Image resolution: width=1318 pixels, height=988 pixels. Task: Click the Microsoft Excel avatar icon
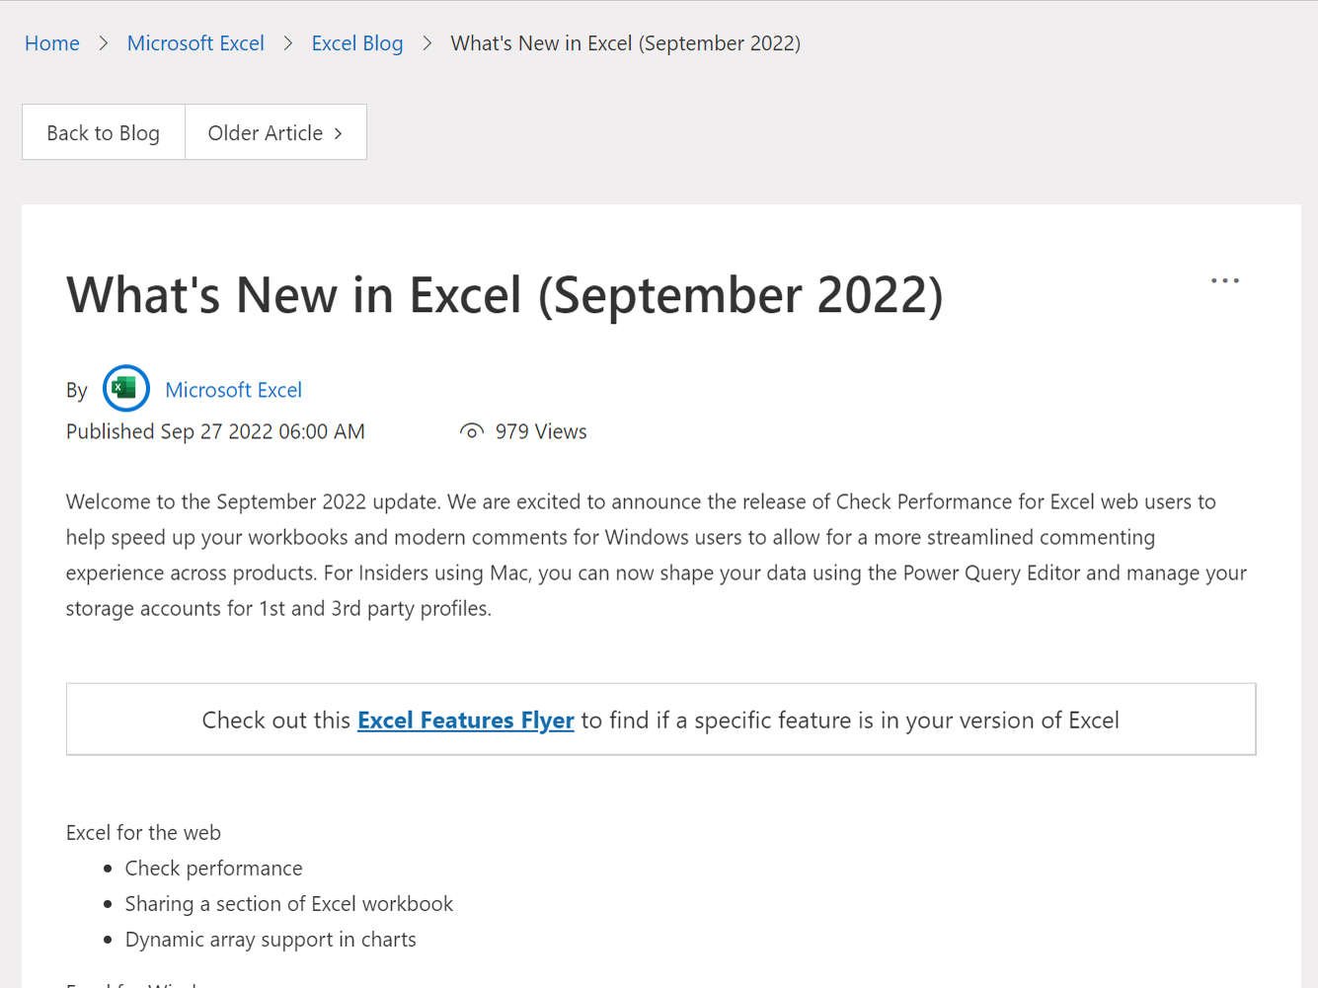(125, 388)
